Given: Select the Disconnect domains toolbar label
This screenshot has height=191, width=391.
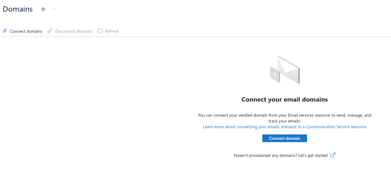Looking at the screenshot, I should [x=74, y=31].
